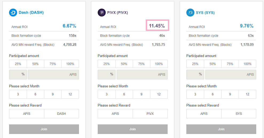Click the APIS amount field in Dash card
Screen dimensions: 264x138
(53, 75)
